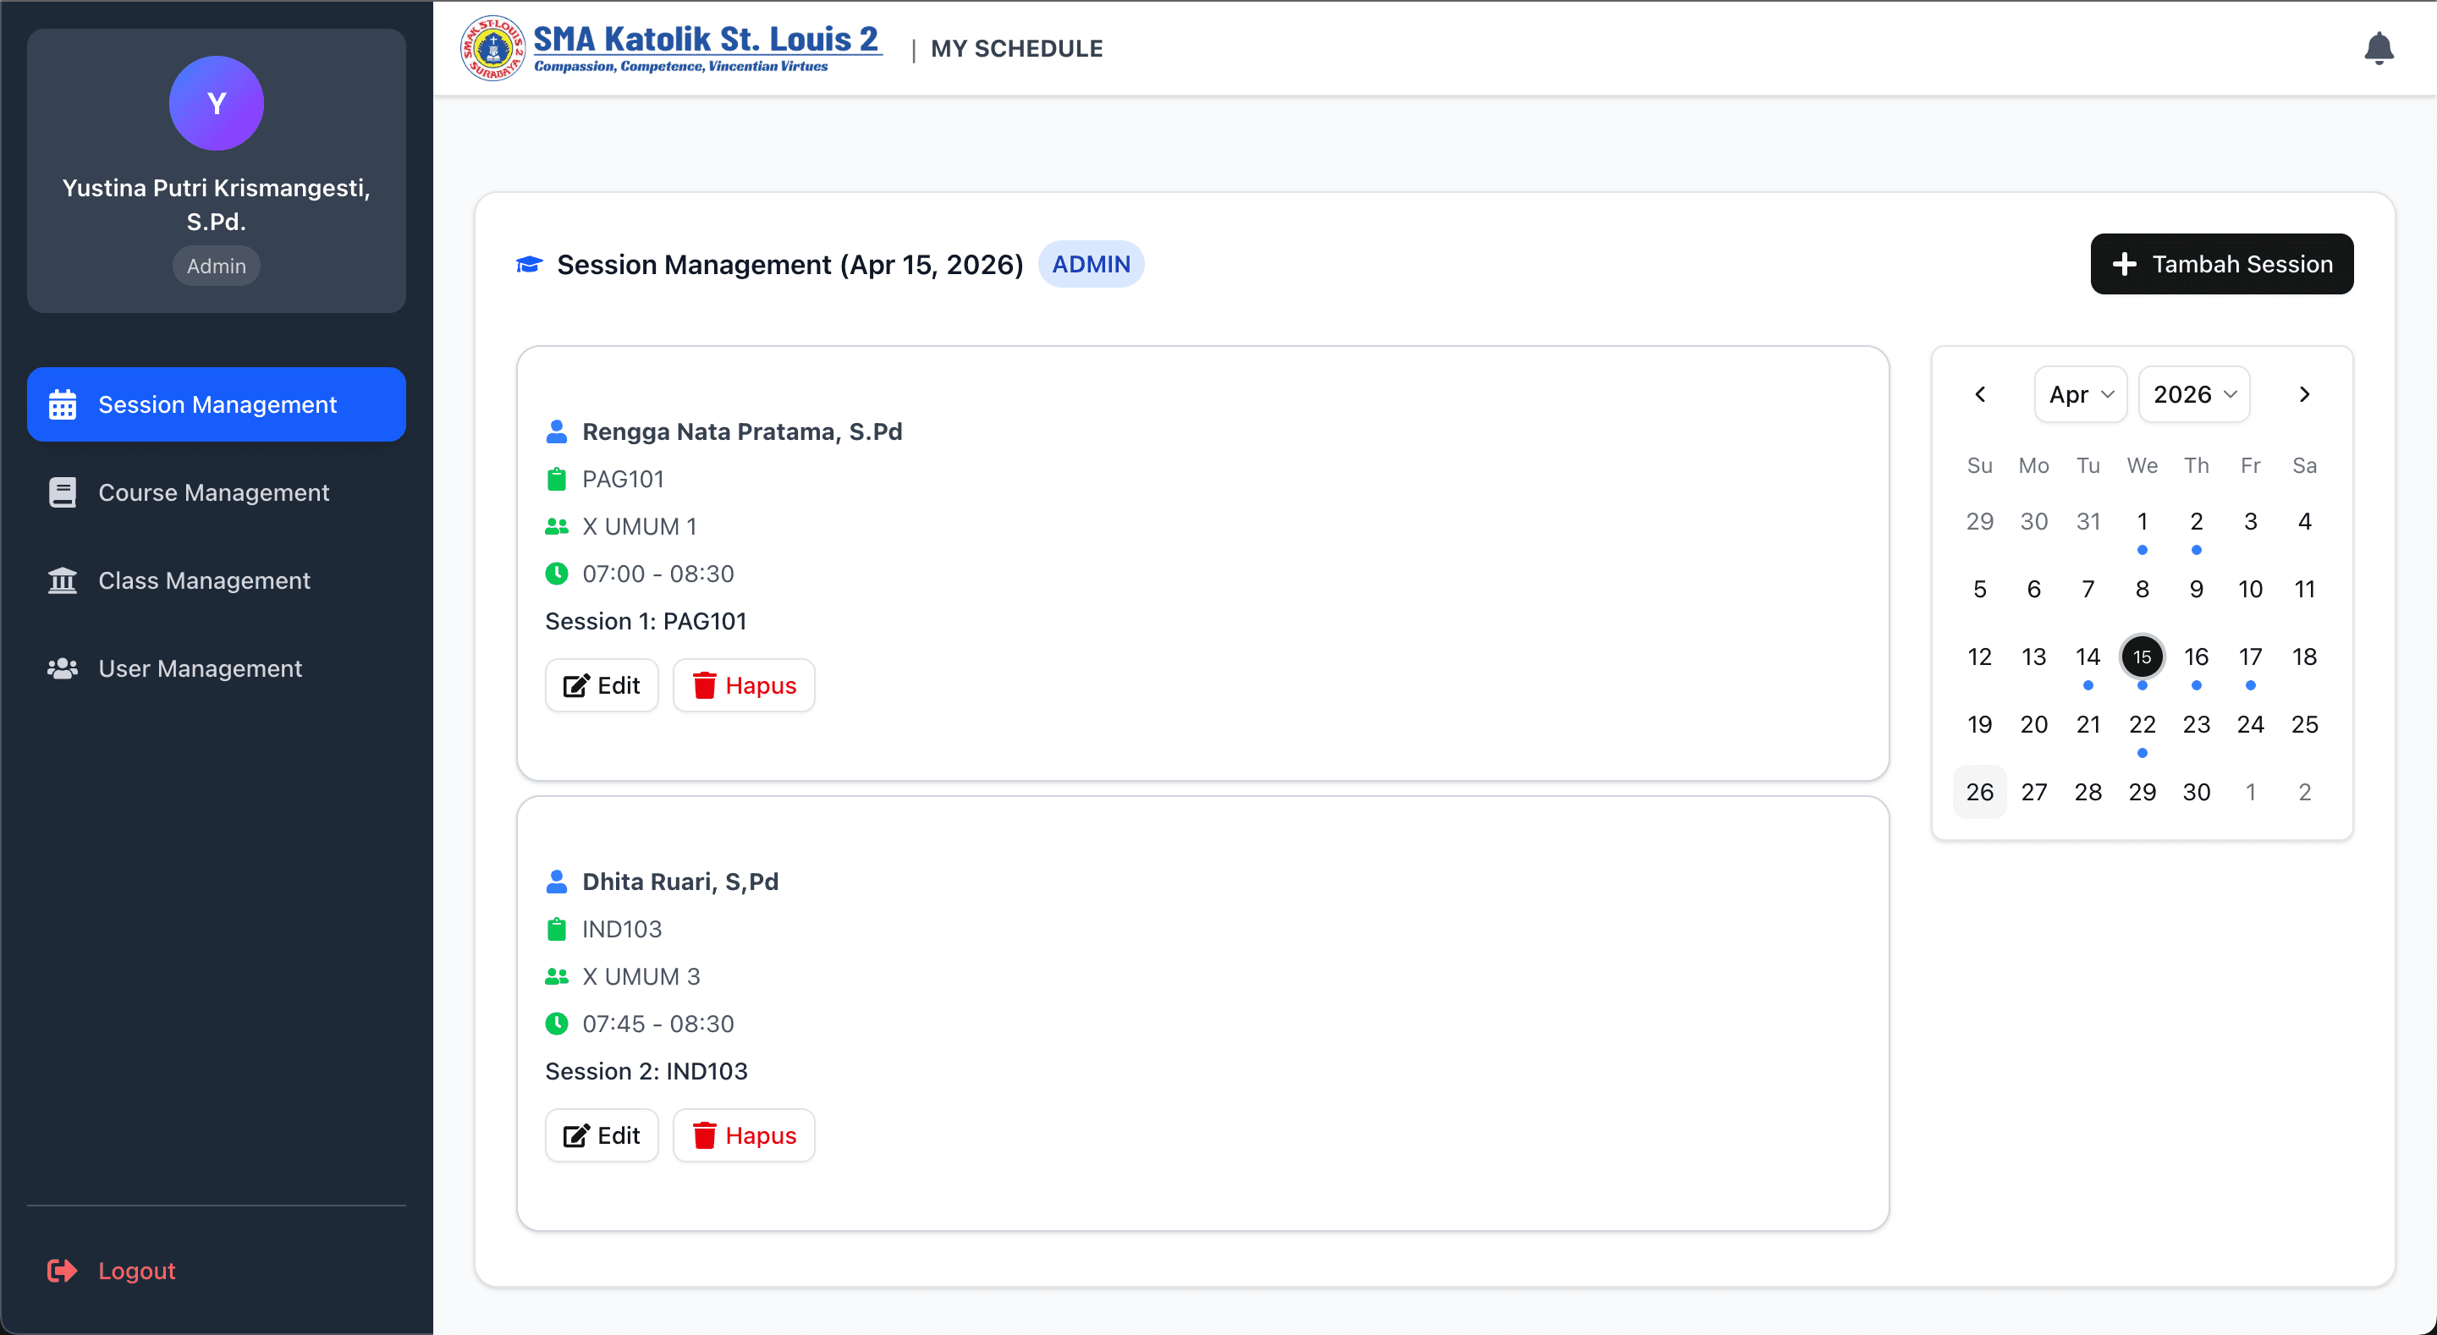The width and height of the screenshot is (2437, 1335).
Task: Select April 28 in the calendar
Action: (2087, 792)
